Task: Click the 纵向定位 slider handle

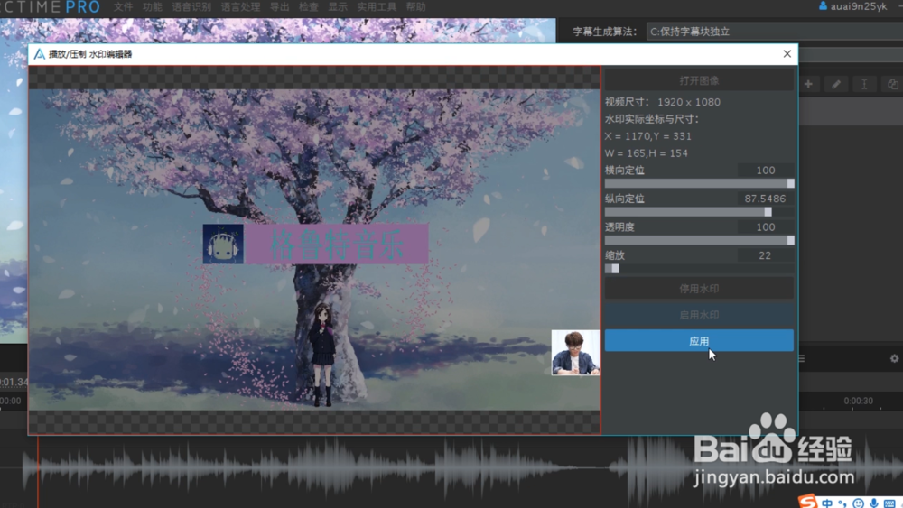Action: pos(768,212)
